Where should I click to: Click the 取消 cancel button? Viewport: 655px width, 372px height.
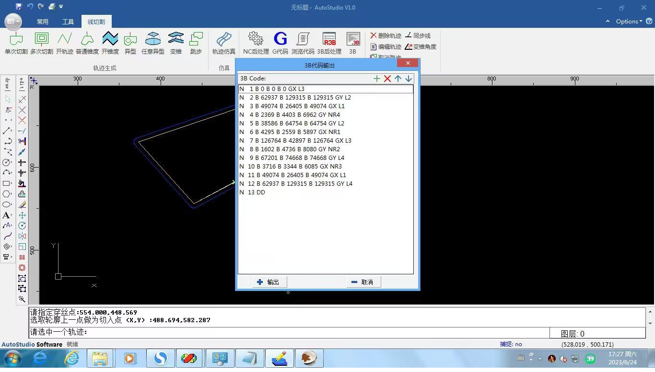click(363, 282)
